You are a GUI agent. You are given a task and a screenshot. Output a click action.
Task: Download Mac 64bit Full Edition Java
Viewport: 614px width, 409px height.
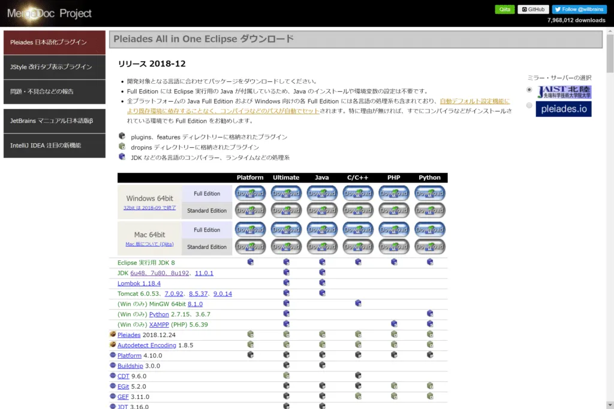(x=322, y=229)
